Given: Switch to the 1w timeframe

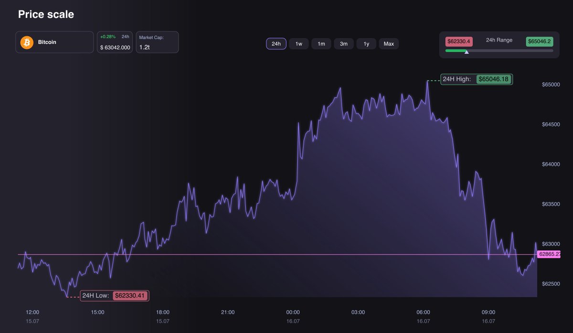Looking at the screenshot, I should click(x=298, y=43).
